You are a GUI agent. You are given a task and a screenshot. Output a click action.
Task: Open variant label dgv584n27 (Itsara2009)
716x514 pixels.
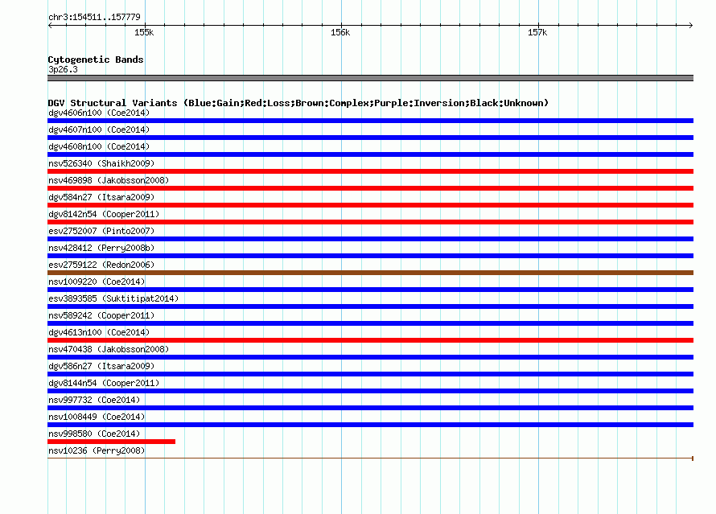[101, 197]
